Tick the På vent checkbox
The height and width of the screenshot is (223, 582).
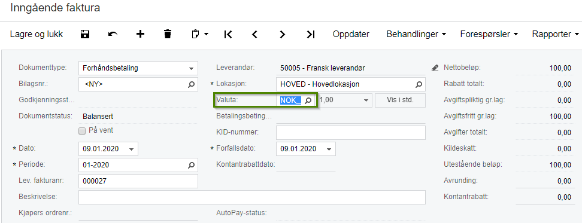click(x=82, y=131)
